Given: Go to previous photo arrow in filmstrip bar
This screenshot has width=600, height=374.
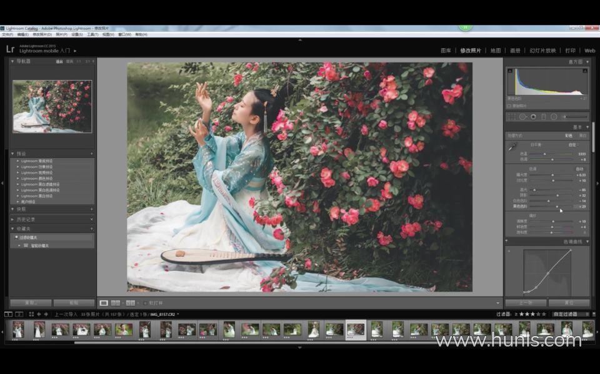Looking at the screenshot, I should [x=39, y=314].
